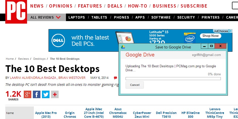Click The 10 Best Desktops headline
This screenshot has height=119, width=238.
(53, 69)
